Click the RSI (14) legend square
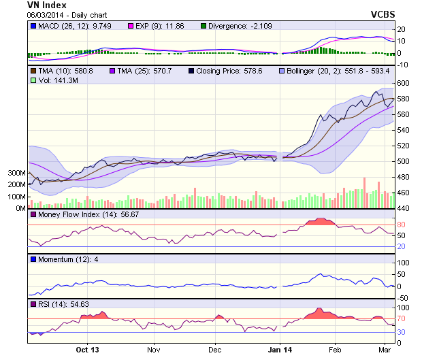The height and width of the screenshot is (364, 422). click(x=33, y=303)
